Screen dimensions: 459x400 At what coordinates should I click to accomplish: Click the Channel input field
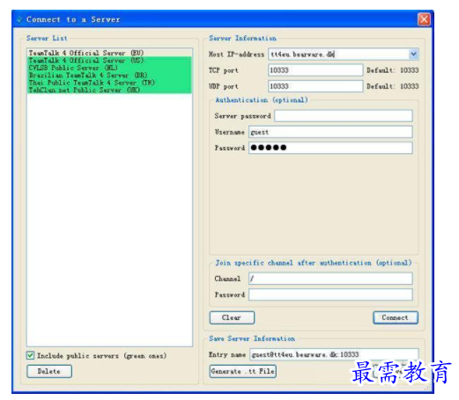(330, 279)
